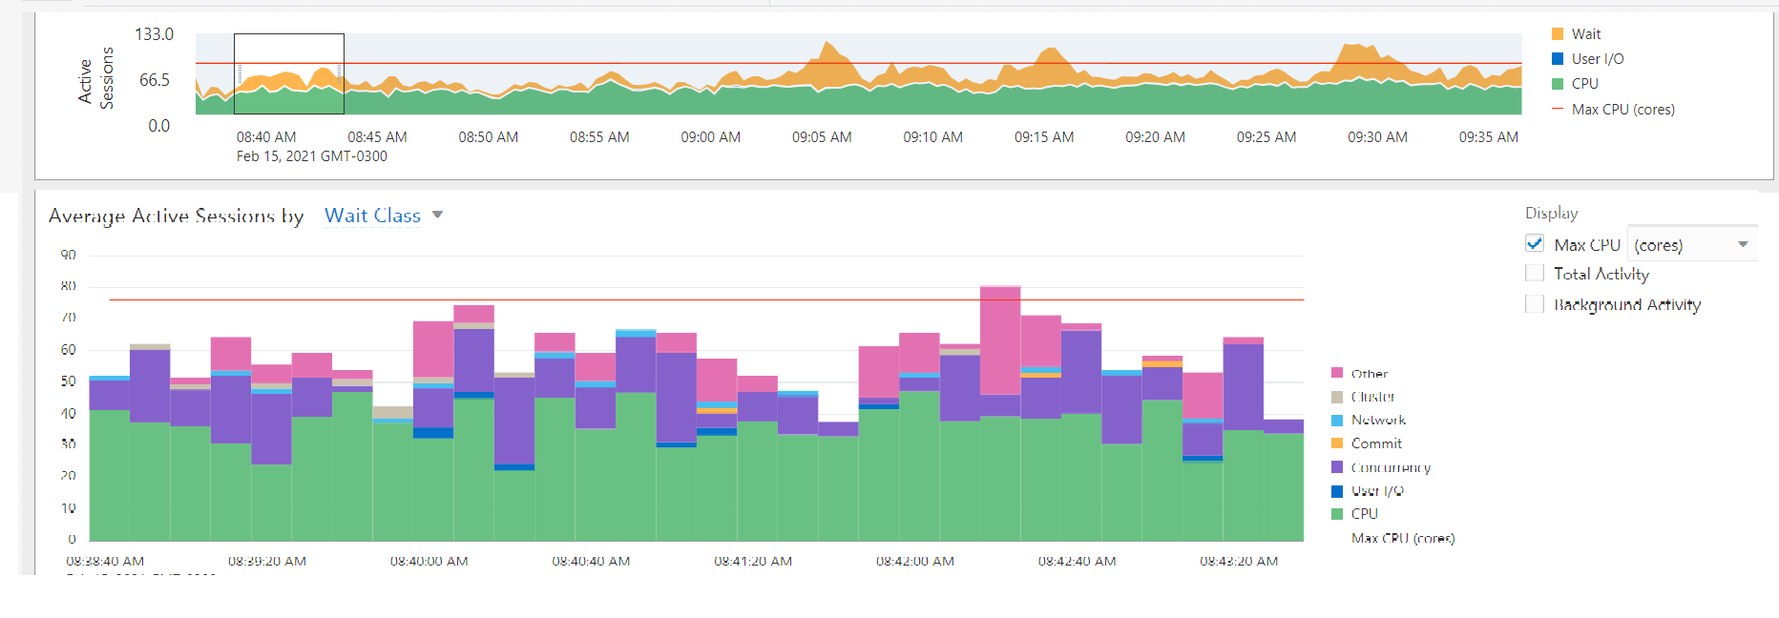Click the Wait Class dimension link
The width and height of the screenshot is (1779, 618).
[x=372, y=216]
